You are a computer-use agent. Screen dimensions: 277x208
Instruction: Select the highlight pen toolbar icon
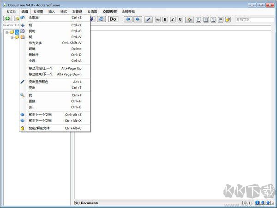[148, 19]
